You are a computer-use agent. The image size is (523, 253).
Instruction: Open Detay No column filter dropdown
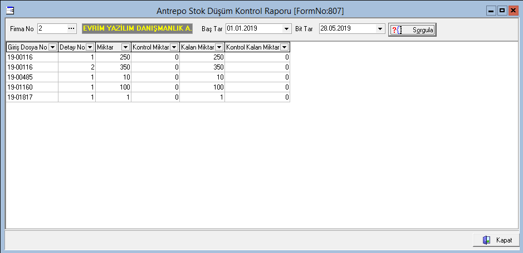pyautogui.click(x=90, y=47)
